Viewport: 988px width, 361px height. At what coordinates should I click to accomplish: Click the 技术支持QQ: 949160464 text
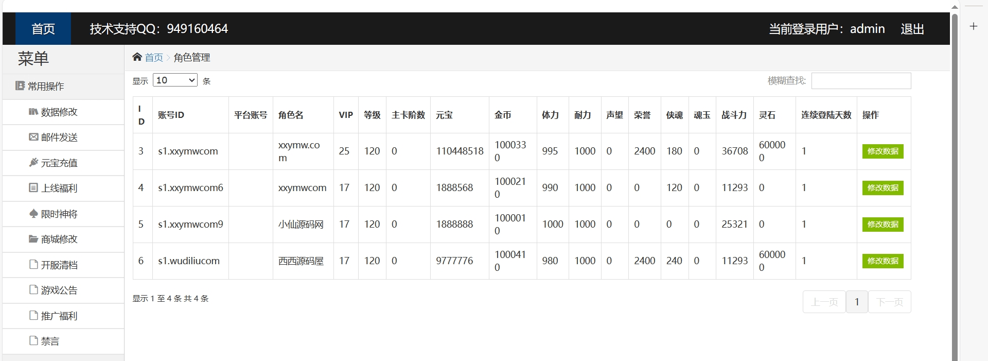click(158, 29)
